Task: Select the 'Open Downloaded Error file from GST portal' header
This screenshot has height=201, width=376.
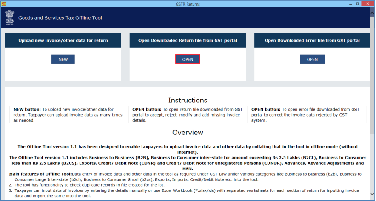Action: coord(312,40)
